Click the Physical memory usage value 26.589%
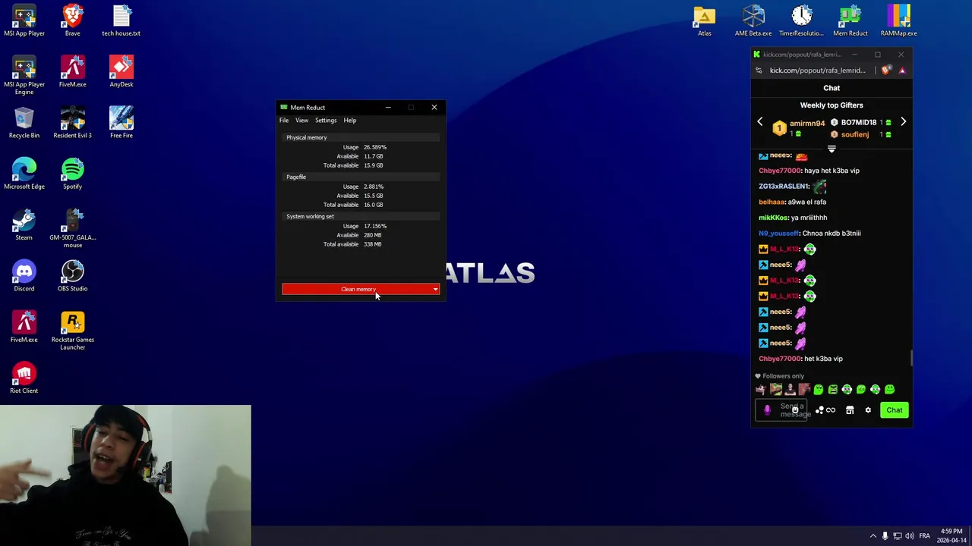The image size is (972, 546). click(375, 147)
